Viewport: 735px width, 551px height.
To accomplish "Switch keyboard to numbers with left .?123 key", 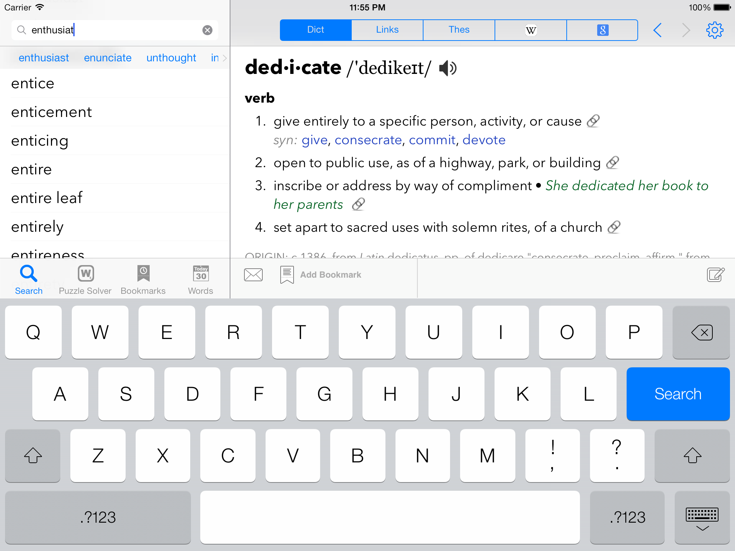I will tap(98, 517).
